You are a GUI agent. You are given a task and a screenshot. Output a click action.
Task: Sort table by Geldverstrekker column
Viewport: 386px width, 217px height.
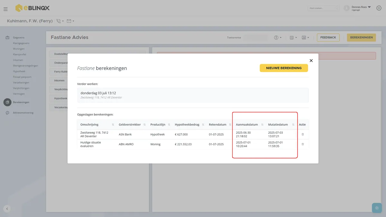[144, 125]
